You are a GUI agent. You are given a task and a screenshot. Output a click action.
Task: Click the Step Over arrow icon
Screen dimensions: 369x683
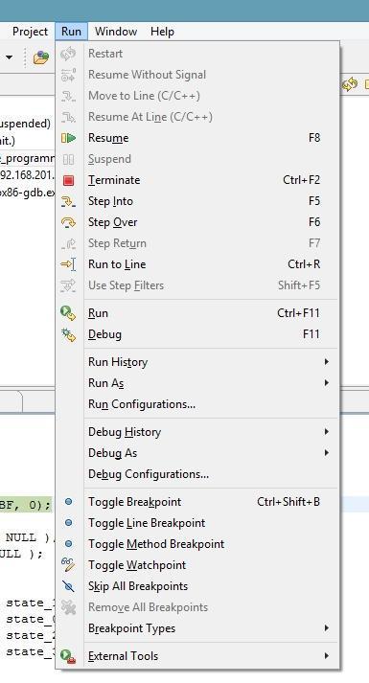point(68,222)
